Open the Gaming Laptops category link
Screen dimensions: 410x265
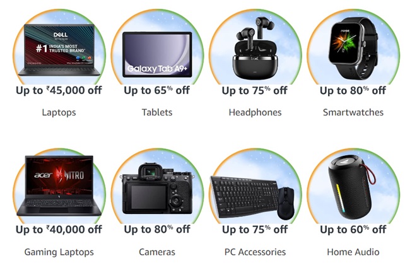pyautogui.click(x=59, y=252)
